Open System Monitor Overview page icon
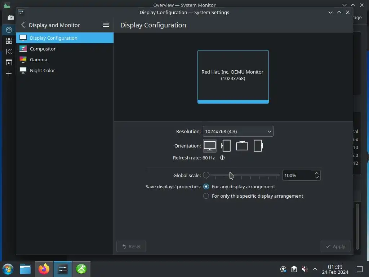This screenshot has height=277, width=369. (x=9, y=30)
